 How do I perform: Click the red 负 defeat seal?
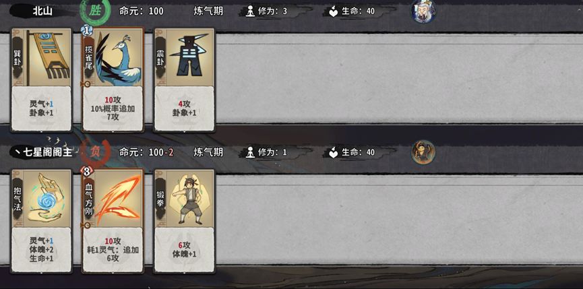95,152
